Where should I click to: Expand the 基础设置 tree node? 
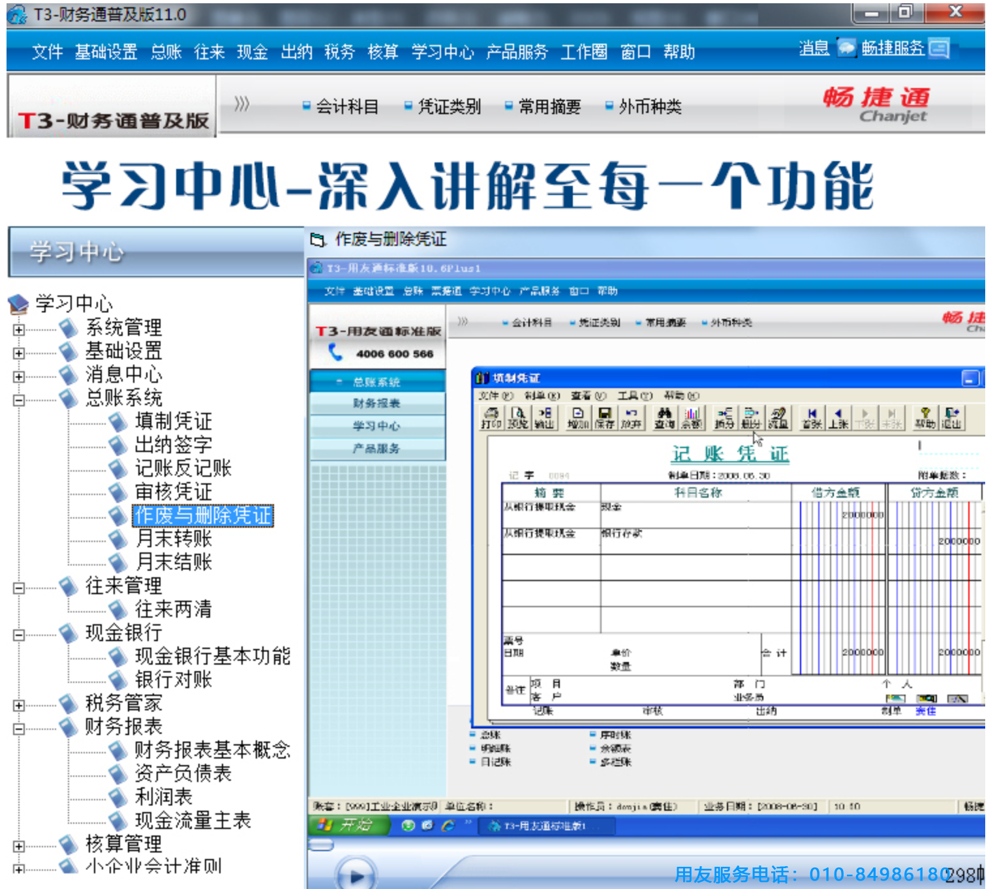coord(19,354)
